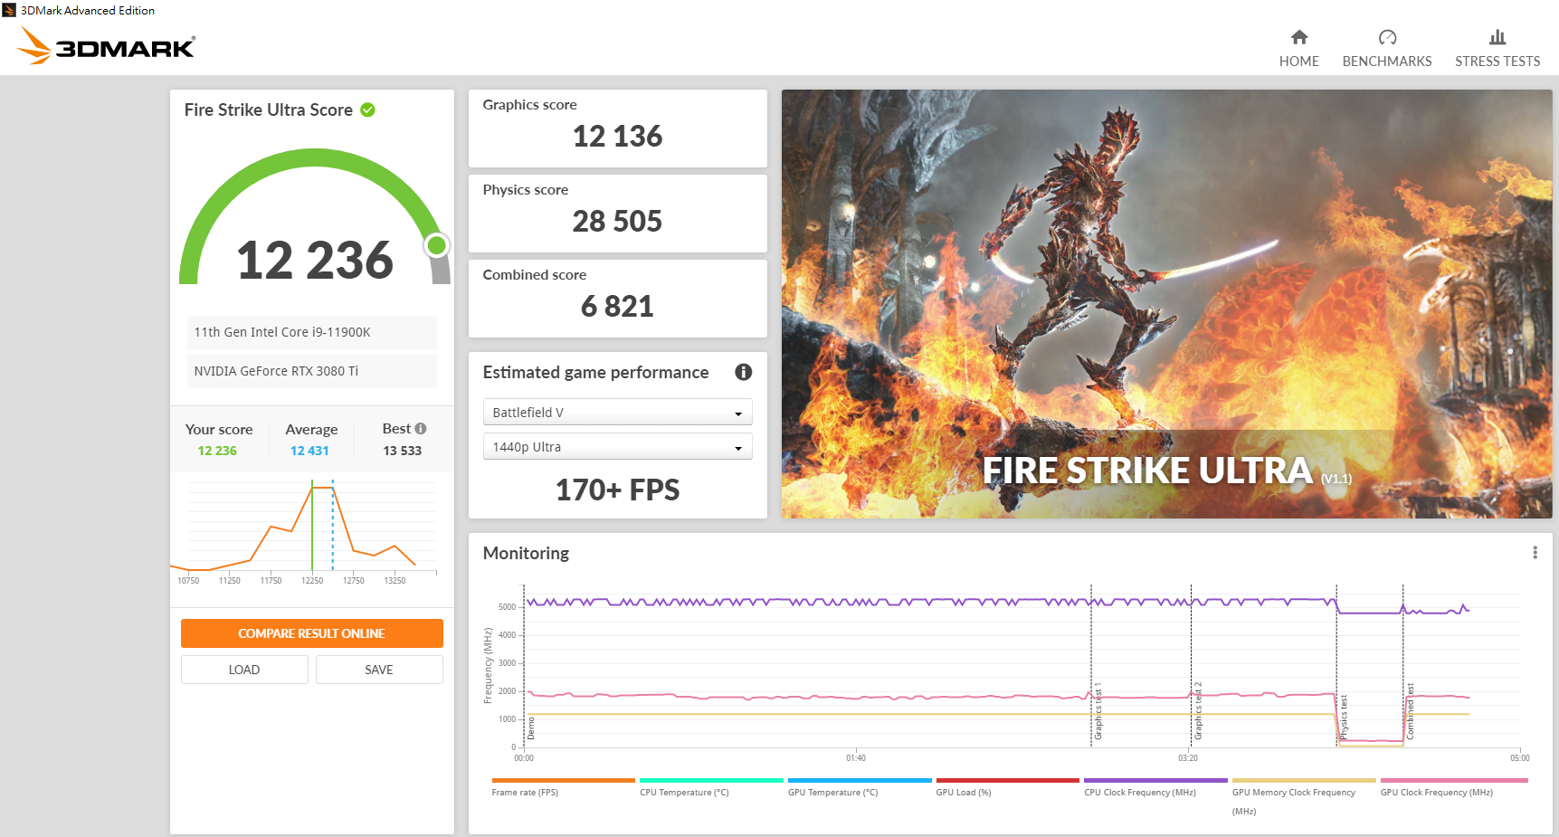Click the Physics test timeline marker

[1344, 718]
